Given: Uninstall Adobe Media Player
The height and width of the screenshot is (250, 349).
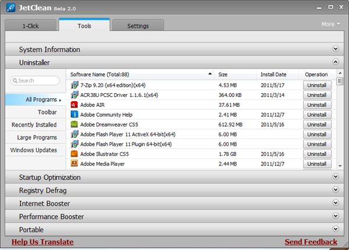Looking at the screenshot, I should 317,163.
